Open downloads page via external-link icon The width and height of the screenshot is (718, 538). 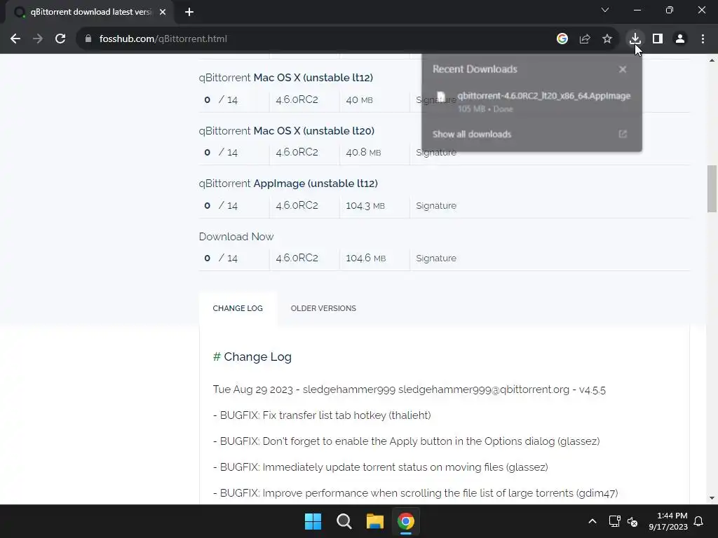coord(623,134)
